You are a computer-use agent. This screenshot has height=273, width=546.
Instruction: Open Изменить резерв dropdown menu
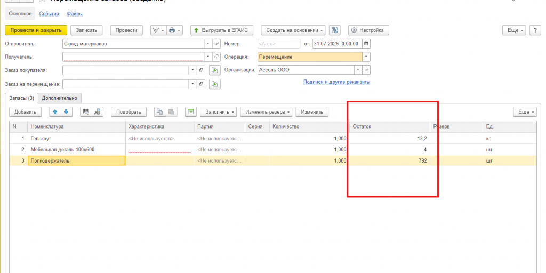[x=266, y=112]
